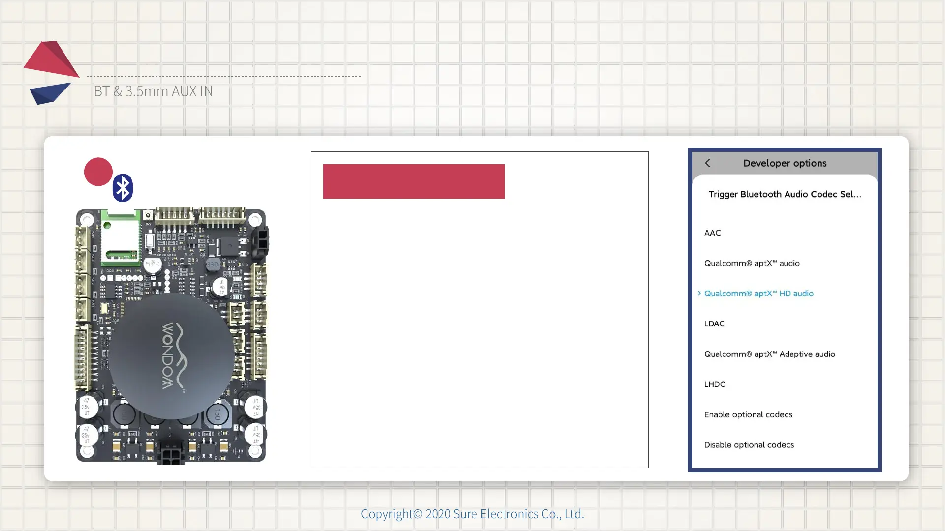Click the BT & 3.5mm AUX IN title
Image resolution: width=945 pixels, height=531 pixels.
[x=153, y=91]
